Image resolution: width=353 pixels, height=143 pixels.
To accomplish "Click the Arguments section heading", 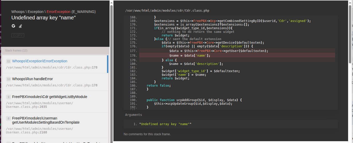I will click(133, 115).
